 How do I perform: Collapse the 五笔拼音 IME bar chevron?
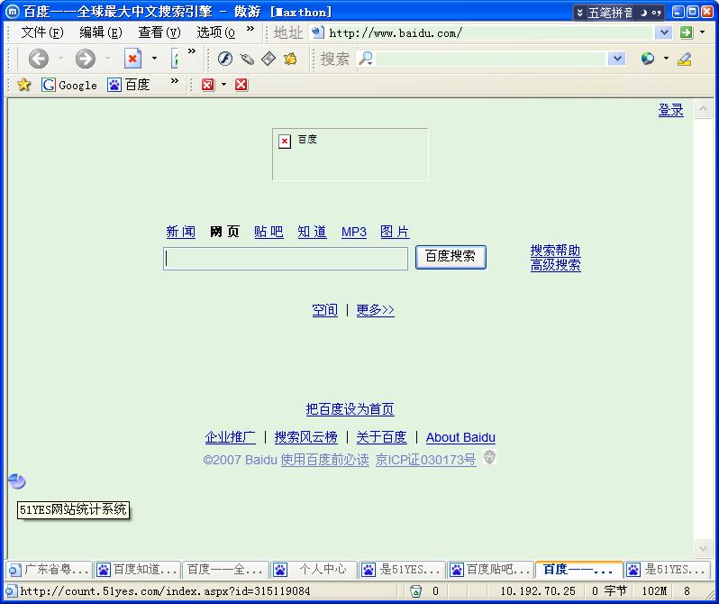pos(580,13)
